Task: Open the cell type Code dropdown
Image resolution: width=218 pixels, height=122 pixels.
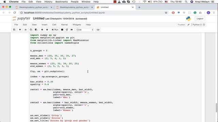Action: coord(84,30)
